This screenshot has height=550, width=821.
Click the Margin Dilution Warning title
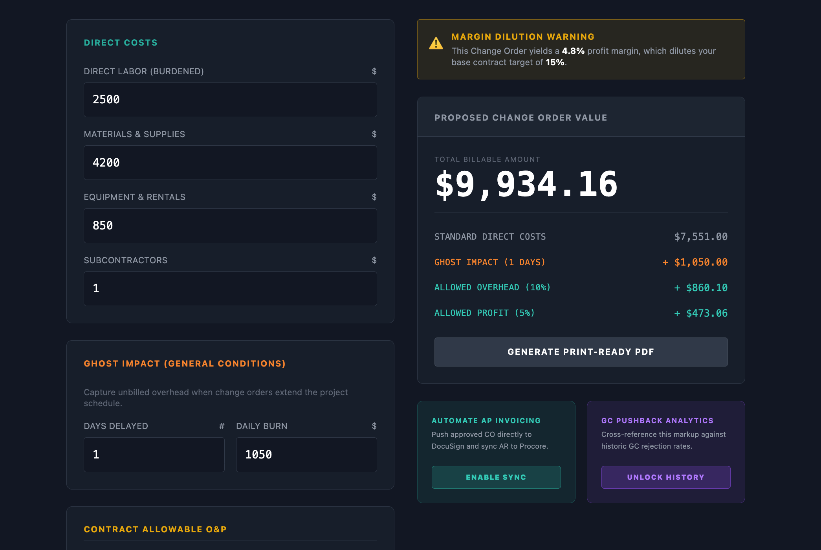pyautogui.click(x=523, y=37)
